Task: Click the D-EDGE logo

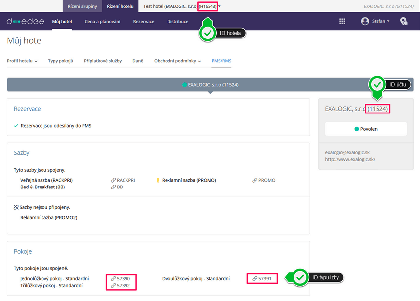Action: (25, 21)
